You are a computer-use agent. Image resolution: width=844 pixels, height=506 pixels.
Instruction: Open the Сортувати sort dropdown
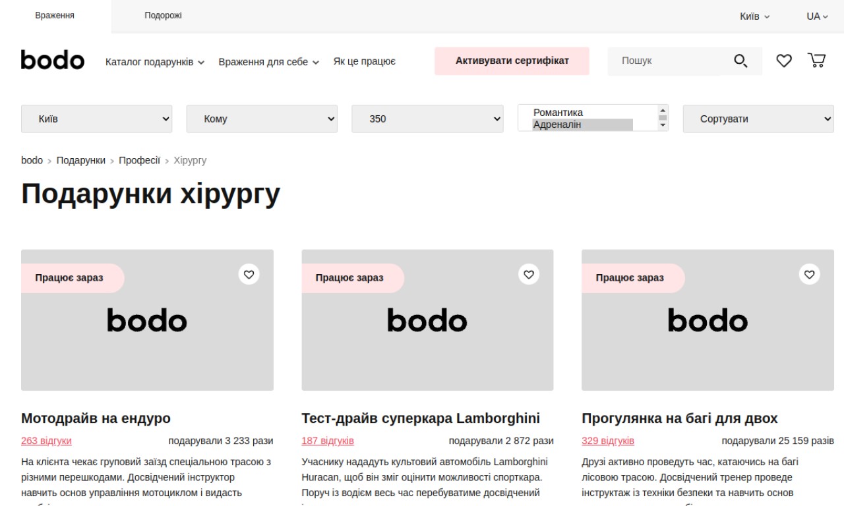(758, 119)
